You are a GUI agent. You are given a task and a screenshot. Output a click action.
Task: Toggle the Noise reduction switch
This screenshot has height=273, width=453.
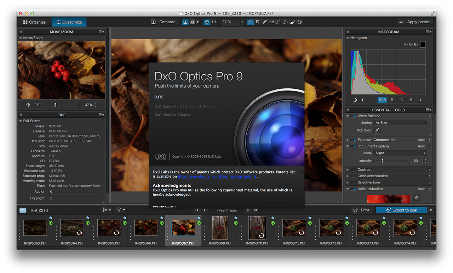click(x=353, y=189)
